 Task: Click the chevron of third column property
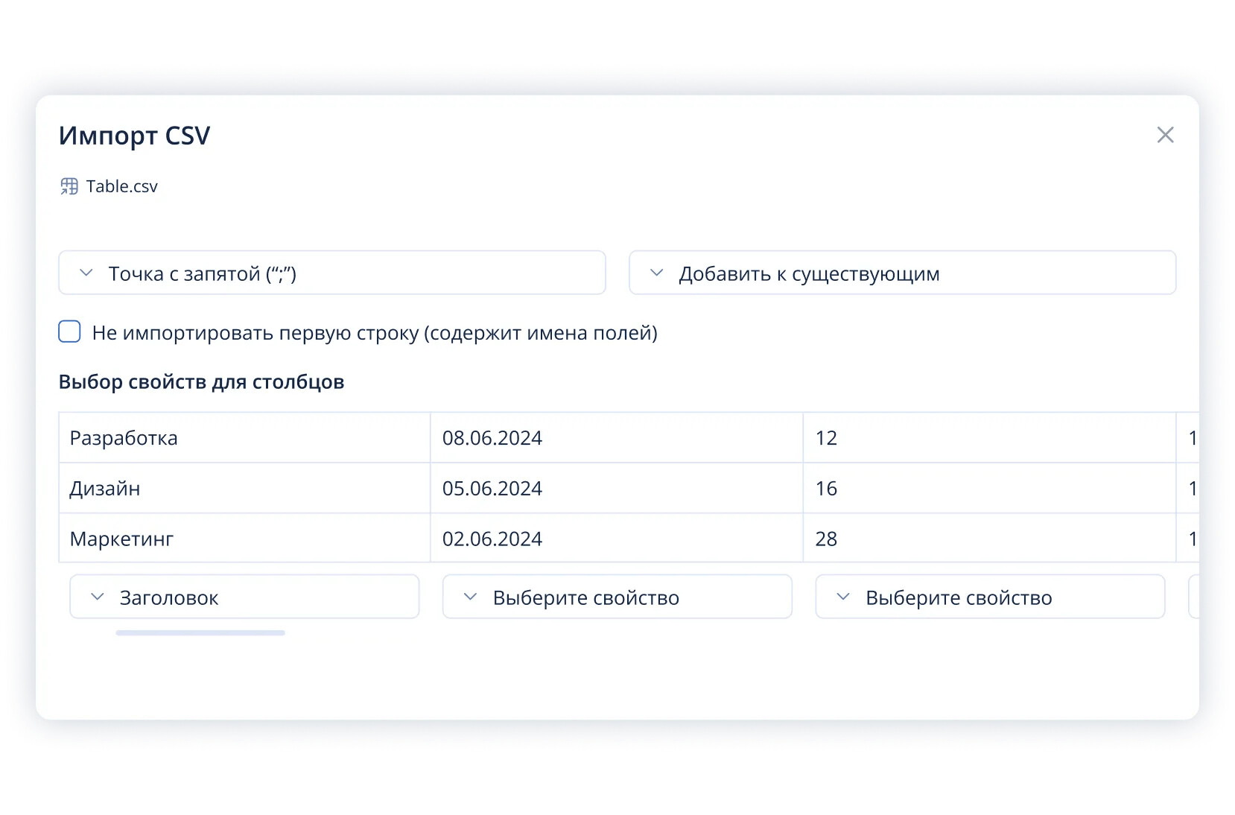coord(843,597)
